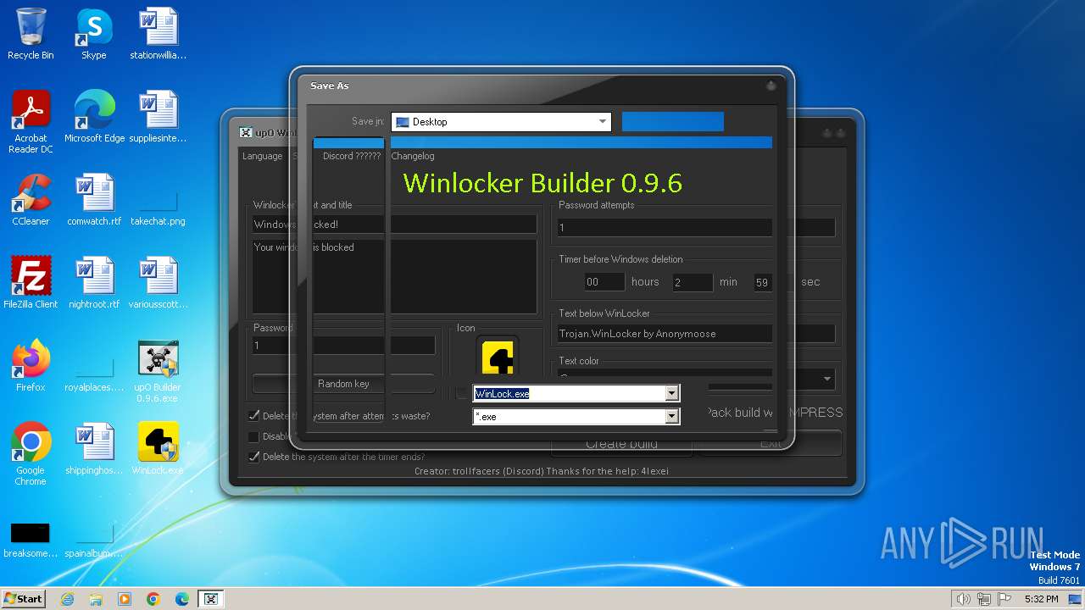Viewport: 1085px width, 610px height.
Task: Open CCleaner desktop shortcut
Action: point(31,201)
